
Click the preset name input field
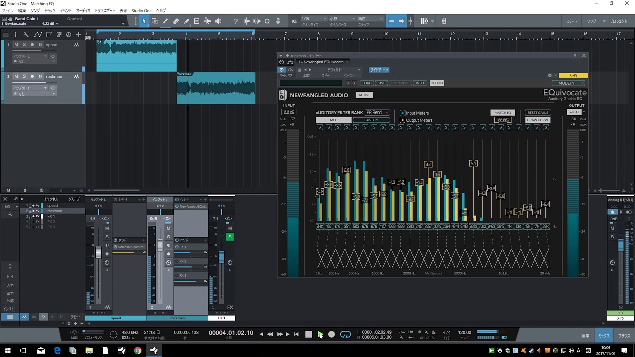(x=311, y=83)
